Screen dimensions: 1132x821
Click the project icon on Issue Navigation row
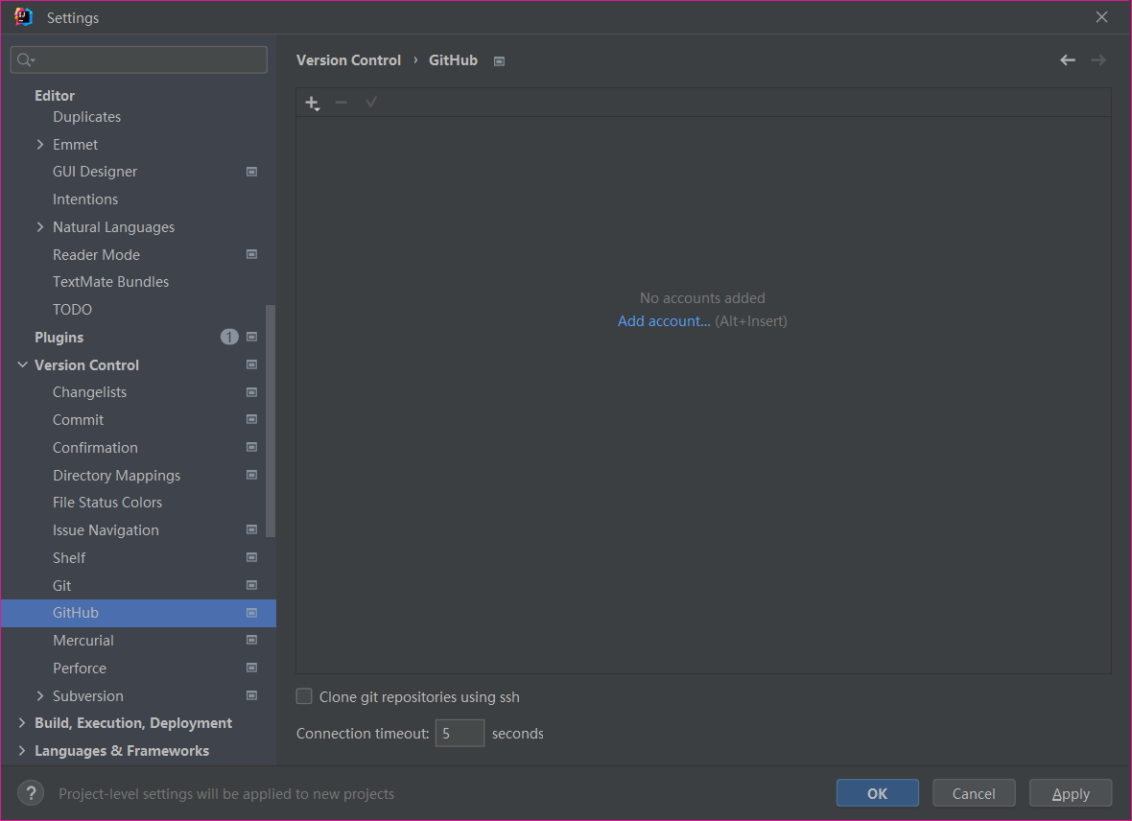tap(252, 530)
